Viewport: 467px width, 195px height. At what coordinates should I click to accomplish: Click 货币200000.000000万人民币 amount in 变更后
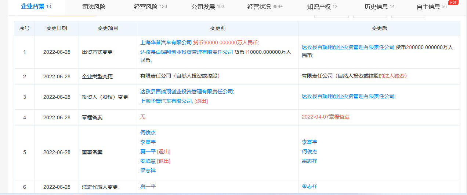[x=377, y=51]
